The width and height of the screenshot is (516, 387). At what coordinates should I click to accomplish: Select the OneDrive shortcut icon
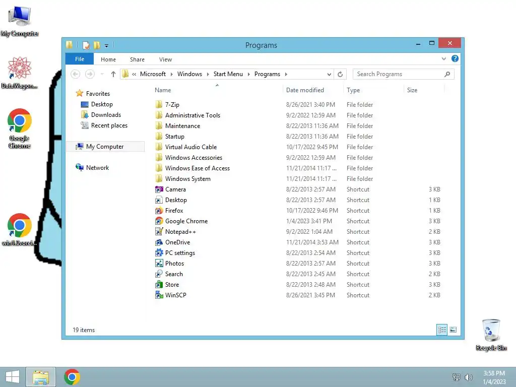[159, 242]
